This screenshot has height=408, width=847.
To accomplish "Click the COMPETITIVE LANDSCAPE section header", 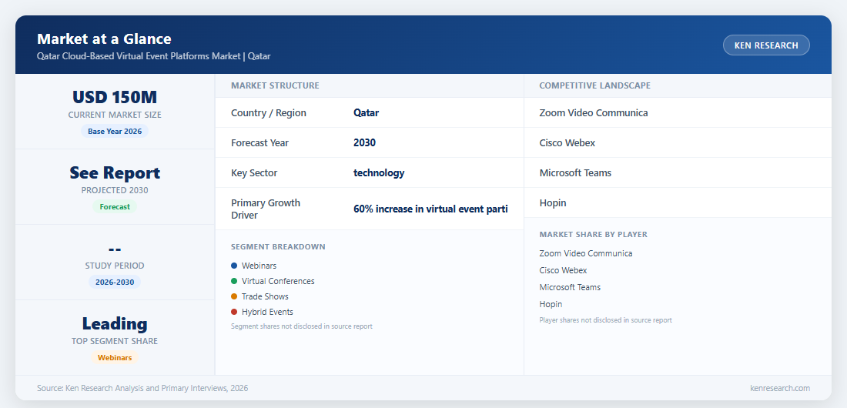I will pyautogui.click(x=594, y=85).
